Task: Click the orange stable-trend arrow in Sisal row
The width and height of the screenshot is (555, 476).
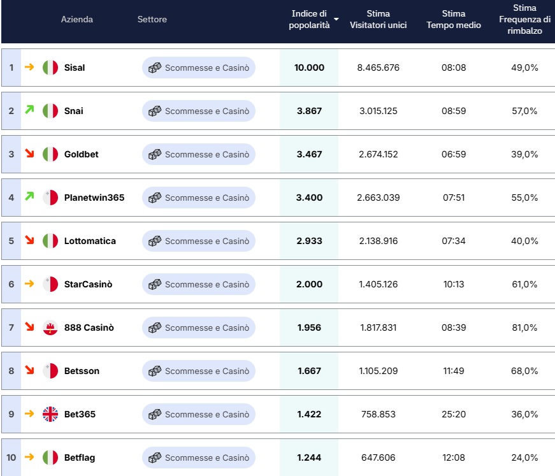Action: pos(29,67)
